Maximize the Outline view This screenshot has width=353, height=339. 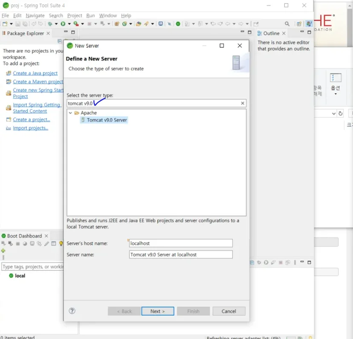[x=310, y=32]
